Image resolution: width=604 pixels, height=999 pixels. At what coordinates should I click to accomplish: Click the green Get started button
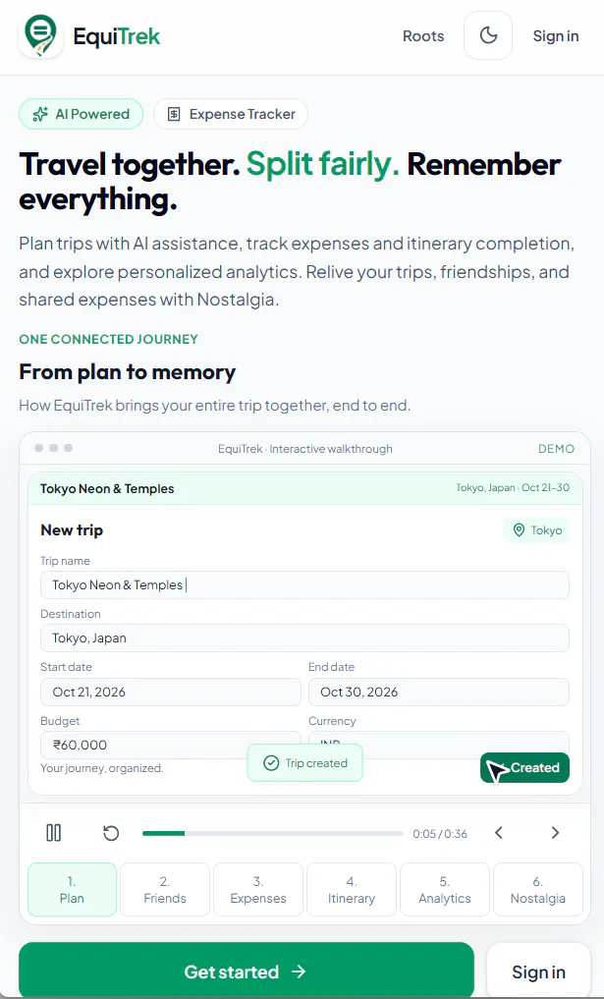coord(247,971)
